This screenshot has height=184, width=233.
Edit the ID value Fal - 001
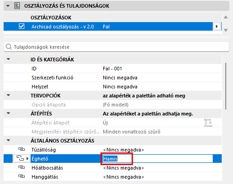coord(112,69)
